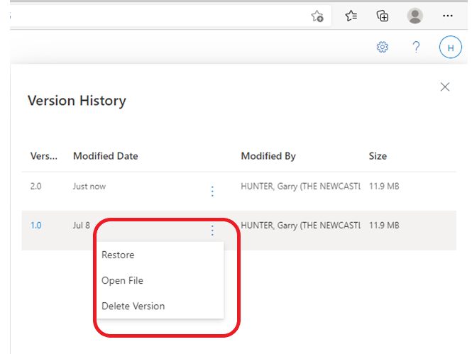
Task: Open the browser Favorites list icon
Action: click(351, 16)
